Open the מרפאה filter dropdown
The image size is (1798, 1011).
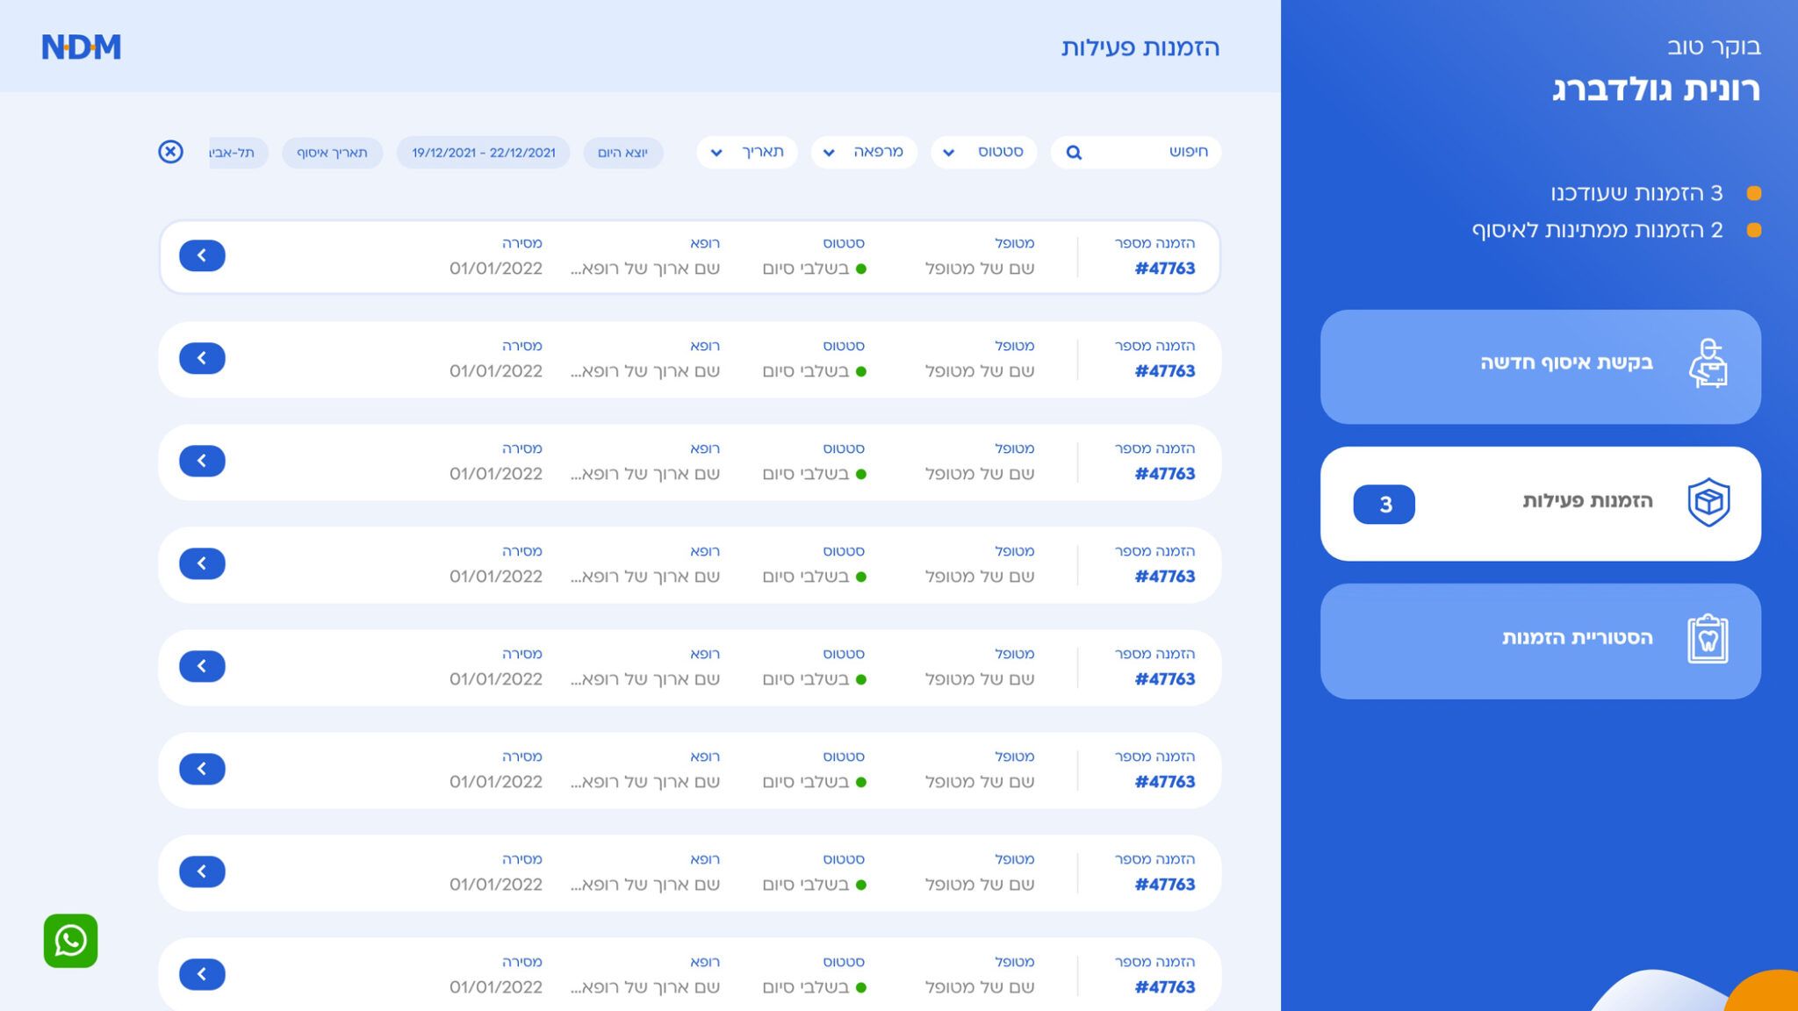pos(864,152)
